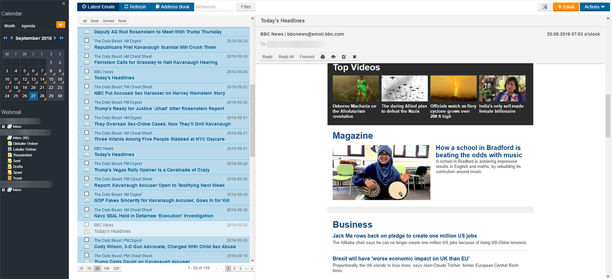This screenshot has width=612, height=279.
Task: Go to the next month in the calendar
Action: [x=56, y=38]
